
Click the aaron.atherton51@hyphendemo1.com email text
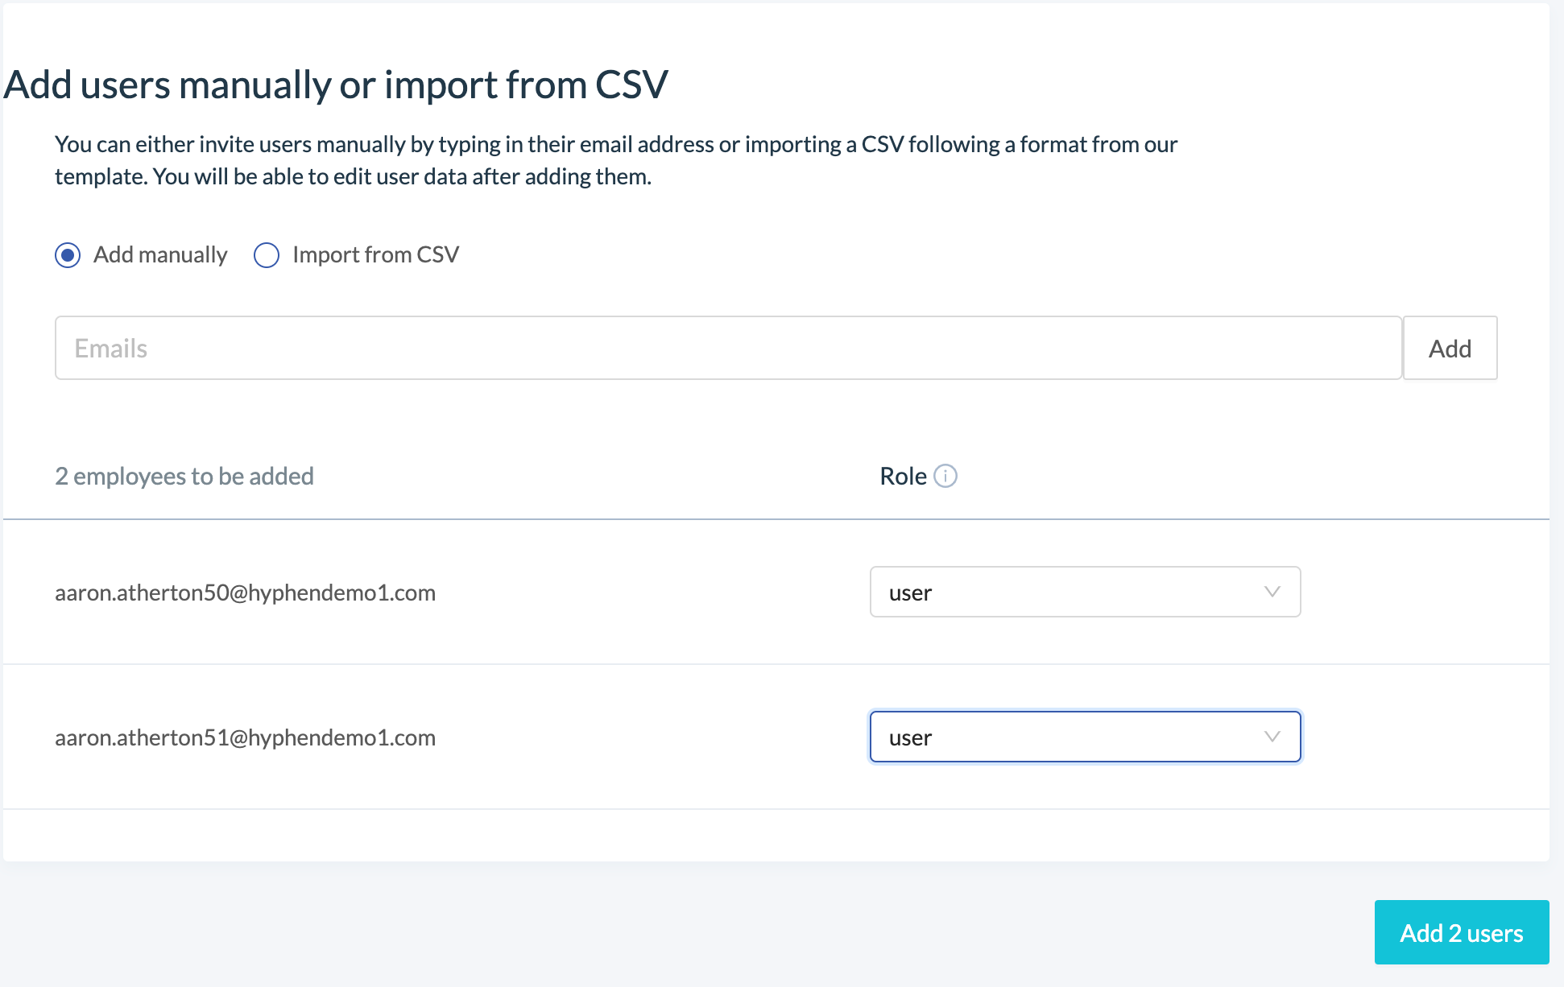pos(245,737)
